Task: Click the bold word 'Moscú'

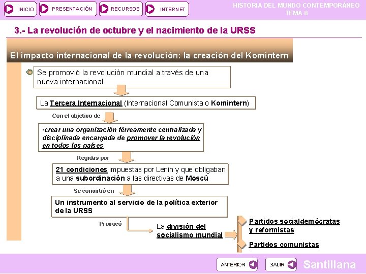Action: [x=197, y=178]
